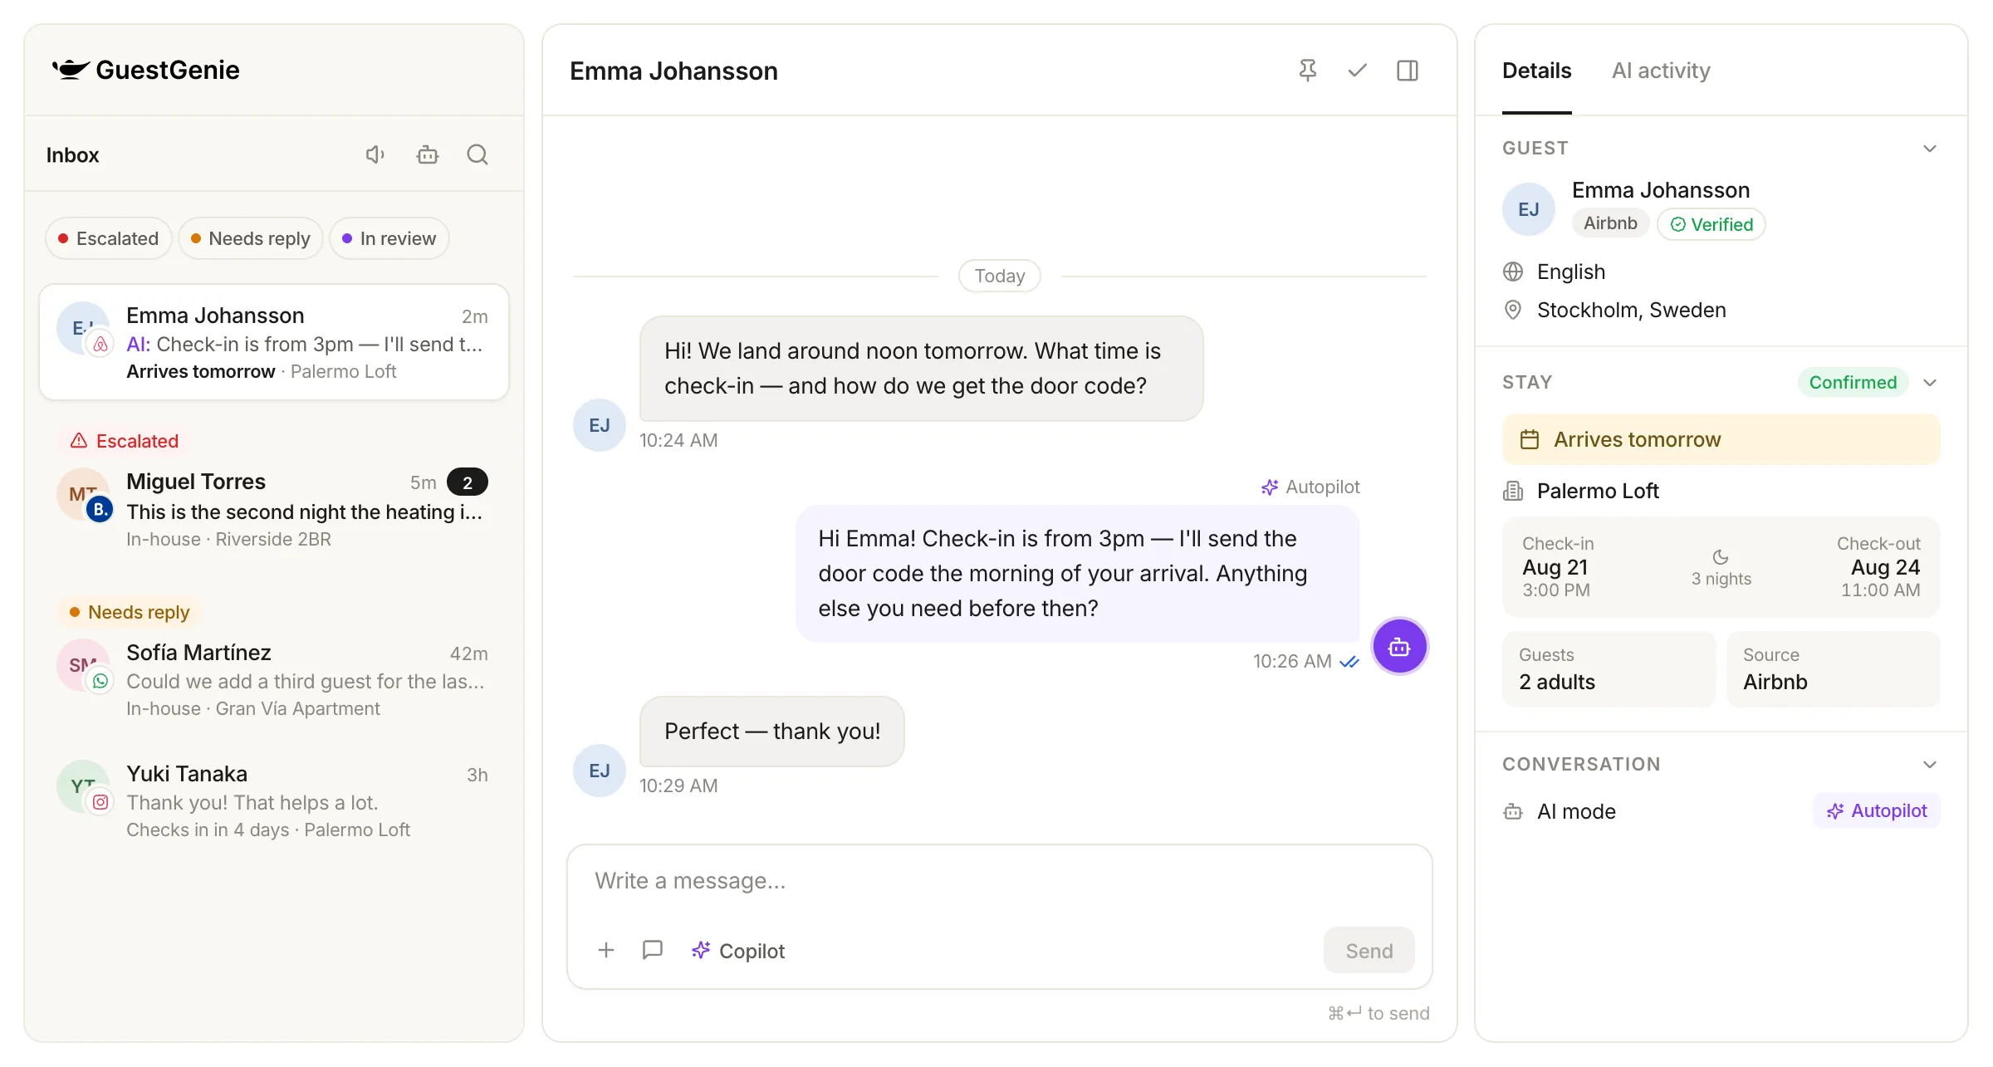The height and width of the screenshot is (1067, 1993).
Task: Open Miguel Torres conversation
Action: (x=274, y=510)
